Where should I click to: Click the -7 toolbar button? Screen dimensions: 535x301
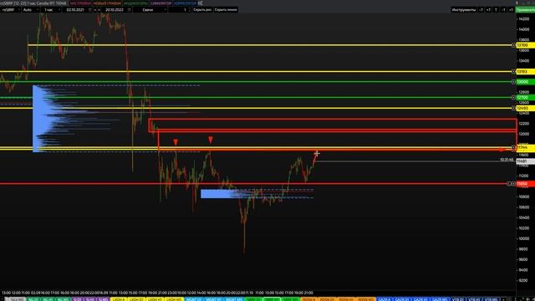click(x=481, y=10)
